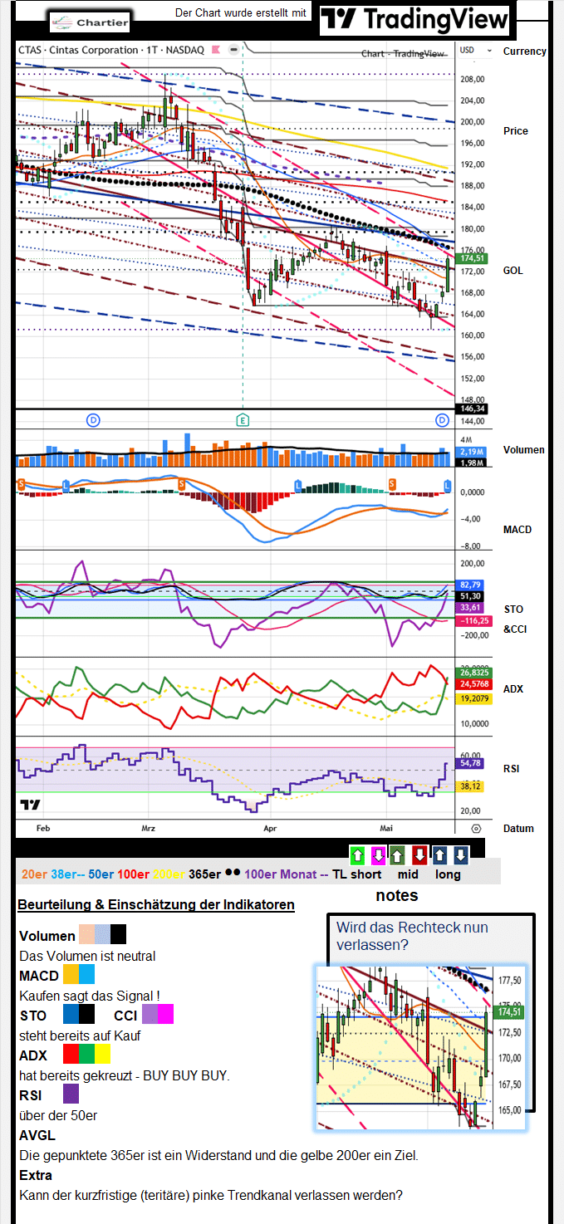Image resolution: width=564 pixels, height=1224 pixels.
Task: Open the zoomed chart thumbnail in notes
Action: (420, 1047)
